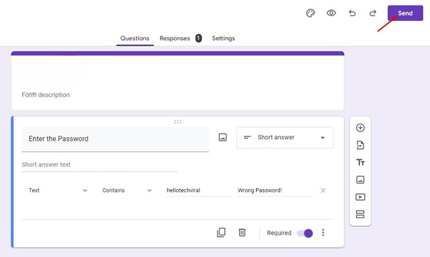Add an image from side toolbar
This screenshot has height=257, width=430.
[x=360, y=180]
